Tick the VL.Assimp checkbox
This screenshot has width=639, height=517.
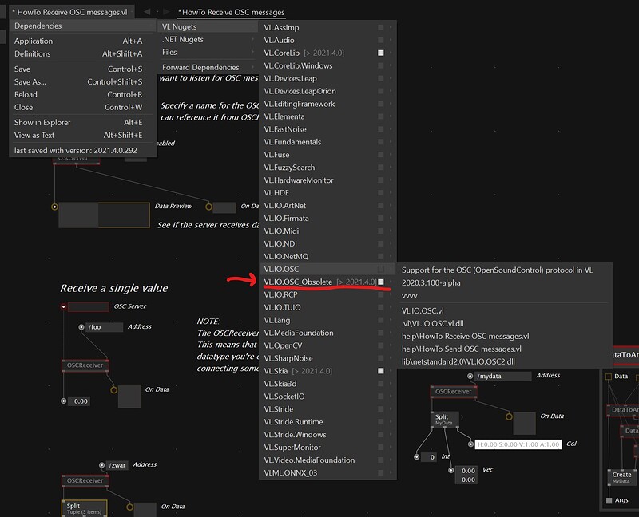pyautogui.click(x=381, y=27)
